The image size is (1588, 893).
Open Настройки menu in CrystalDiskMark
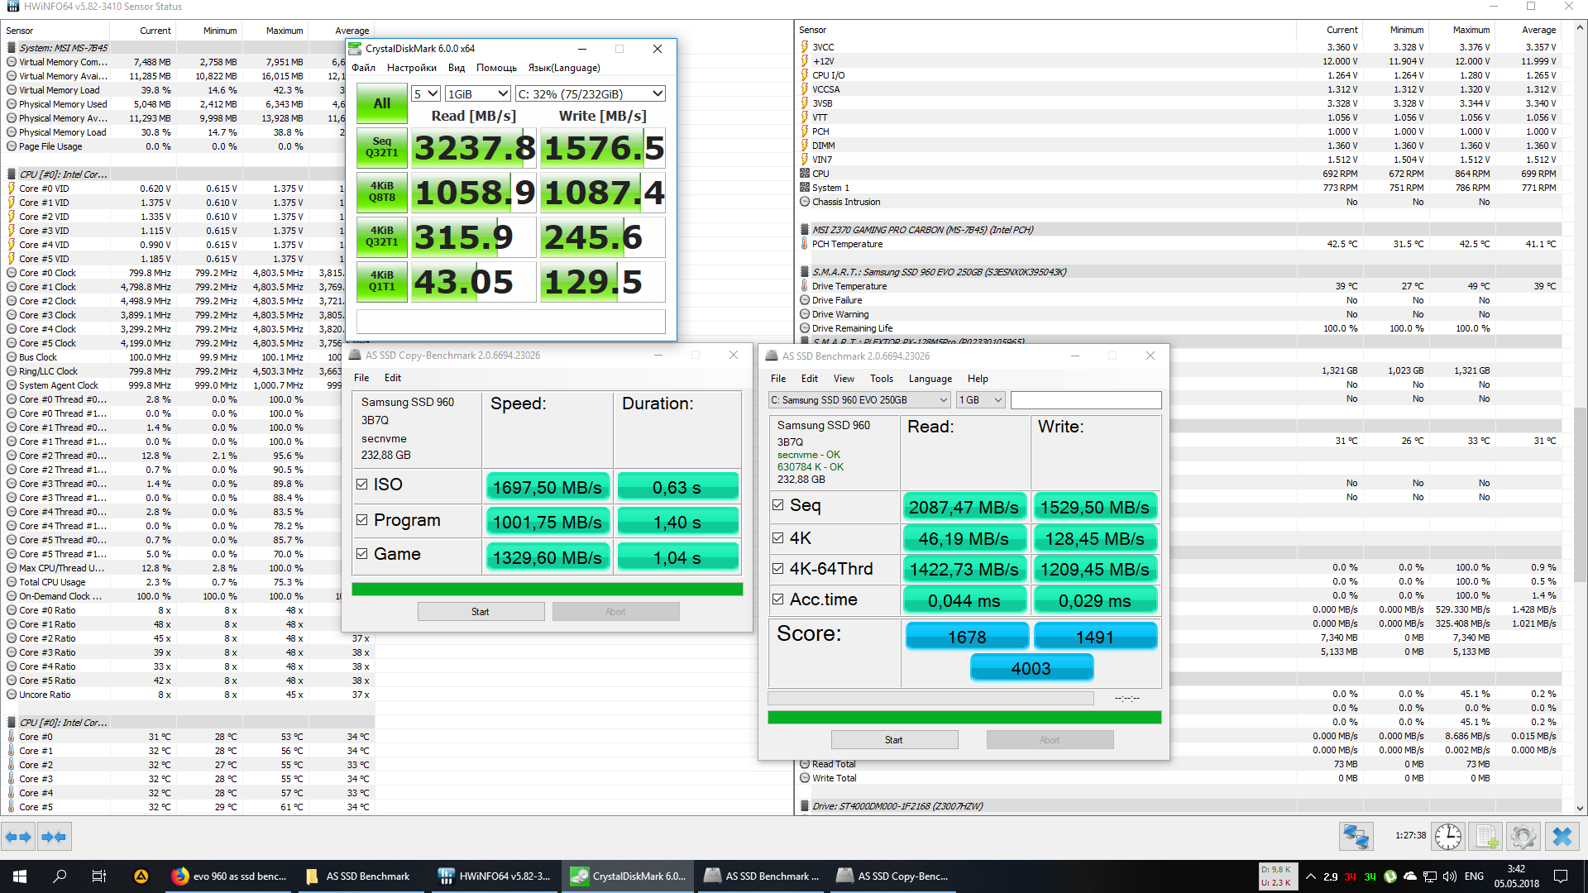coord(411,68)
